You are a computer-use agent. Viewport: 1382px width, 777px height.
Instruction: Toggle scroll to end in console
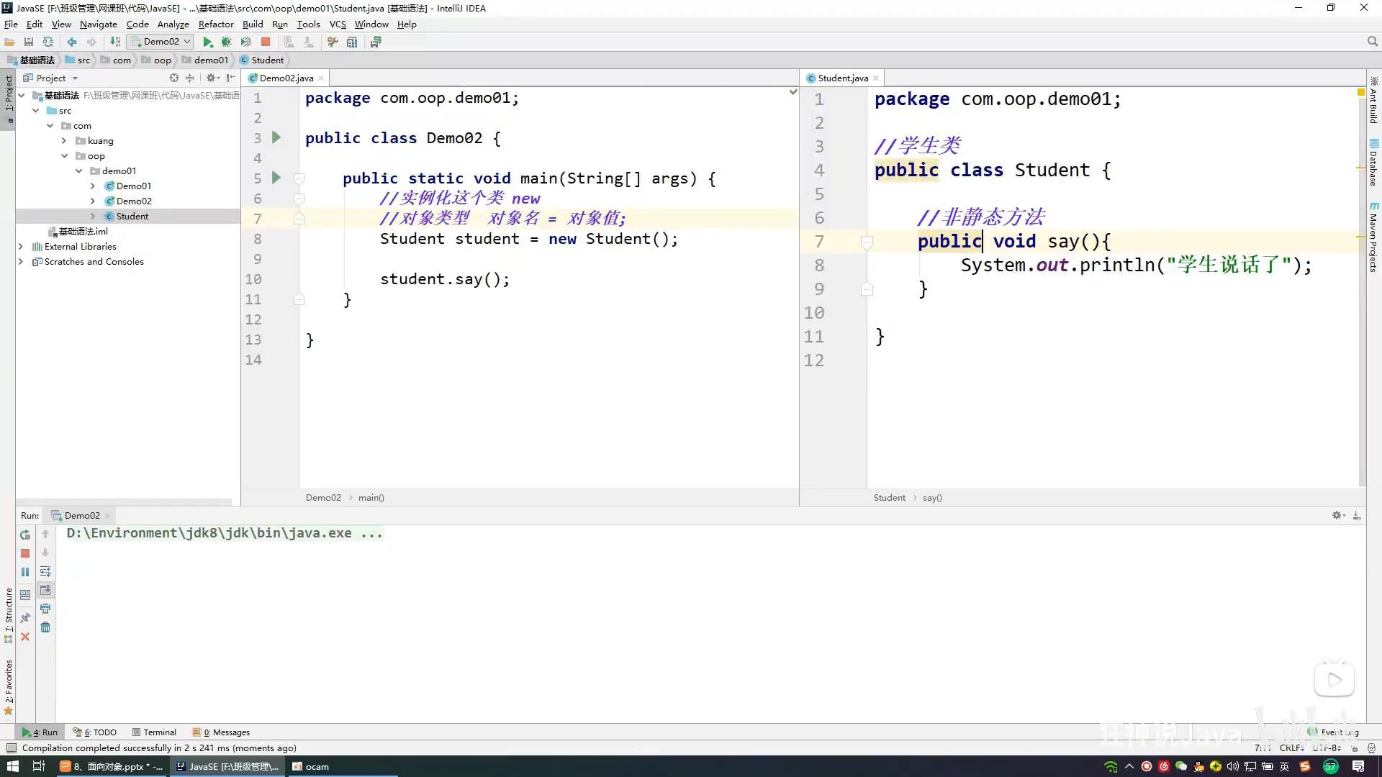pyautogui.click(x=45, y=590)
